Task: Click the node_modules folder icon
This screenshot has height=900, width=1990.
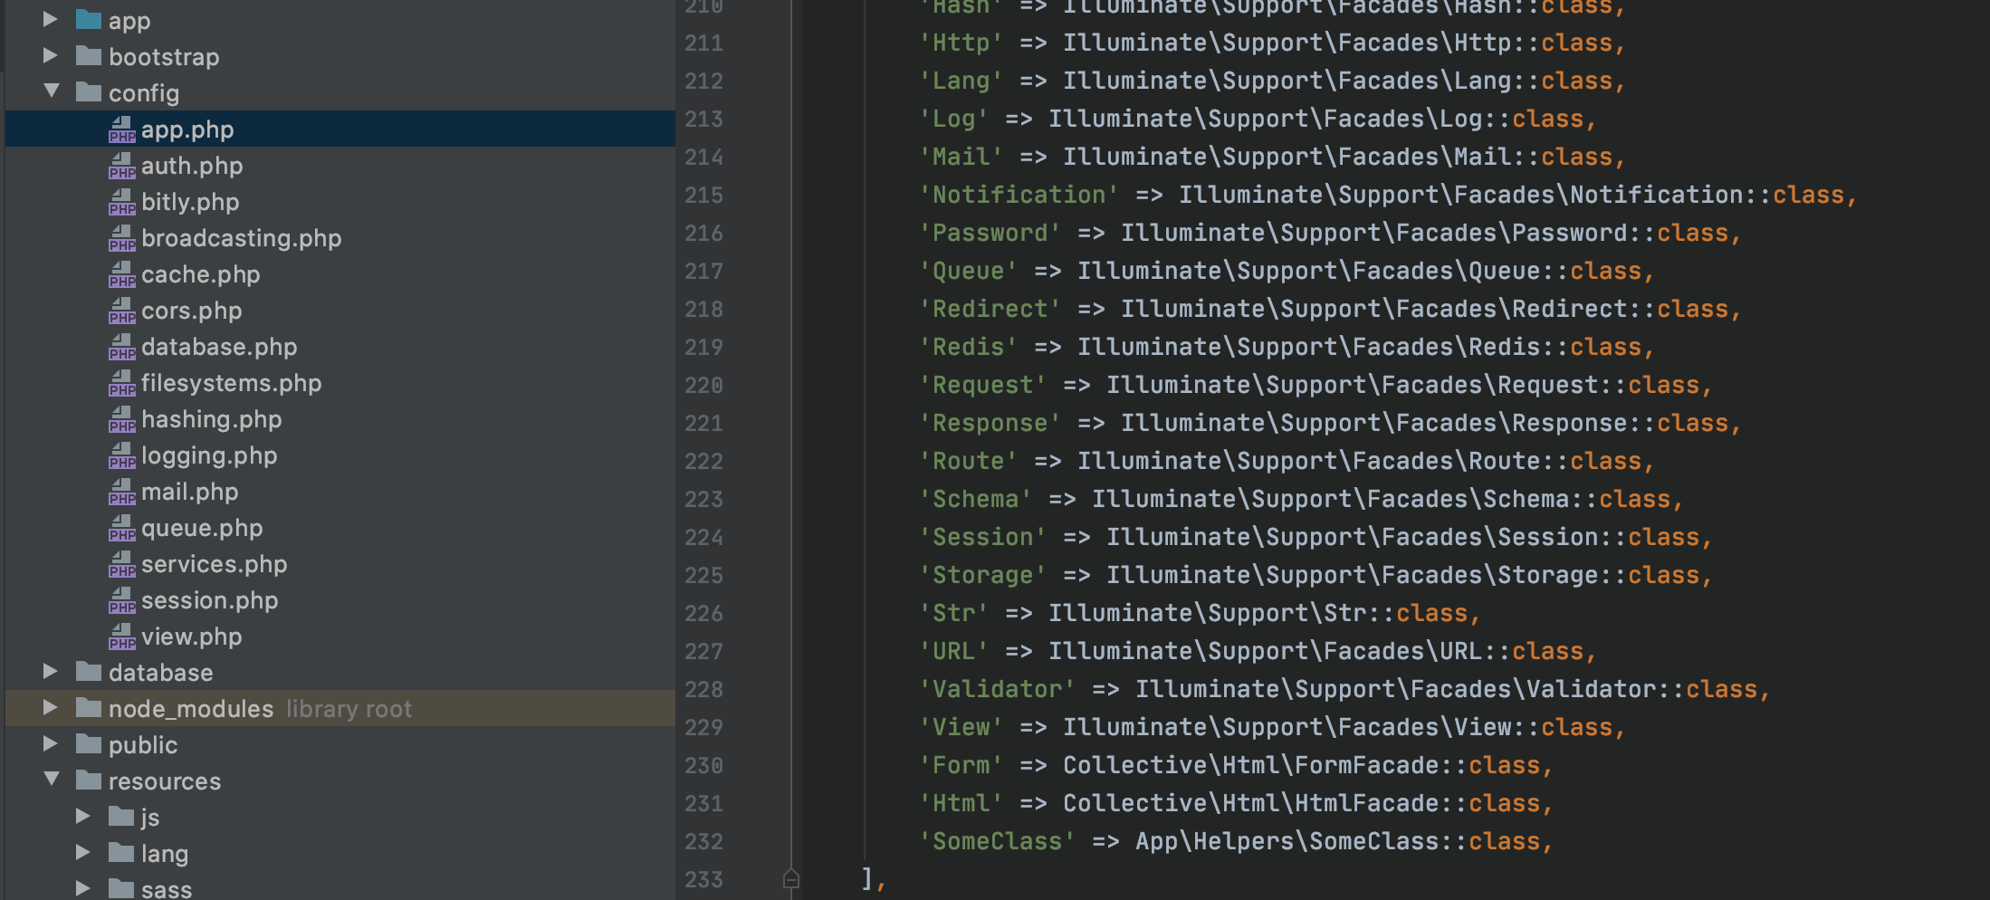Action: click(x=88, y=709)
